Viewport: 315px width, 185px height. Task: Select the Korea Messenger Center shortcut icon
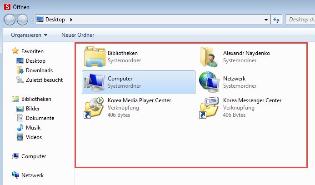click(209, 108)
